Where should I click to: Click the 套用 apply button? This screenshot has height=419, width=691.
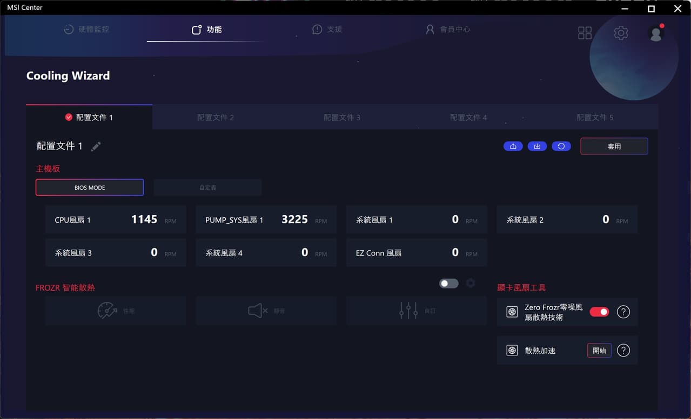pos(614,146)
